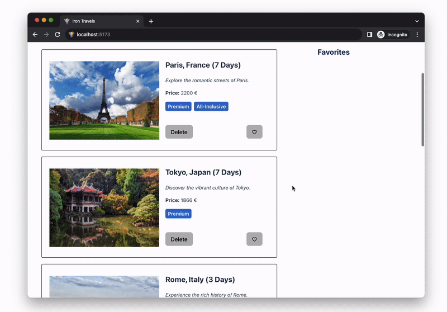Screen dimensions: 447x312
Task: Click the Tokyo temple garden photo
Action: click(x=104, y=207)
